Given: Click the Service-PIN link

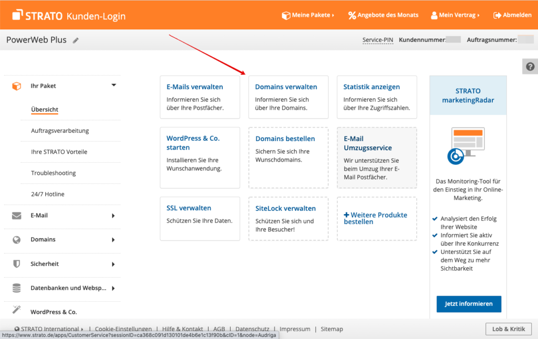Looking at the screenshot, I should pyautogui.click(x=378, y=40).
